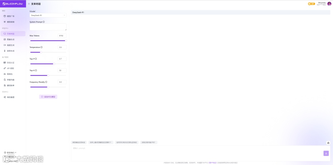Open 视频生成 in the sidebar
This screenshot has width=333, height=165.
tap(10, 45)
